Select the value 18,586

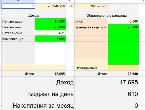pyautogui.click(x=50, y=21)
